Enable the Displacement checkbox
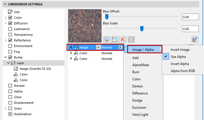Viewport: 204px width, 120px height. click(10, 103)
